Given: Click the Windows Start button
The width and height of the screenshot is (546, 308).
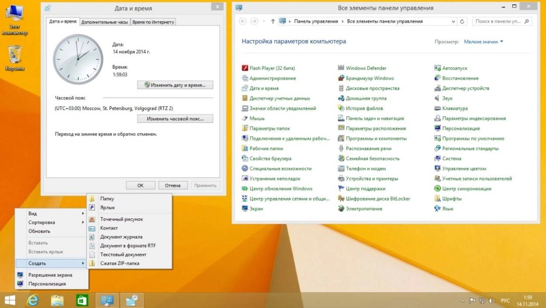Looking at the screenshot, I should [x=10, y=300].
